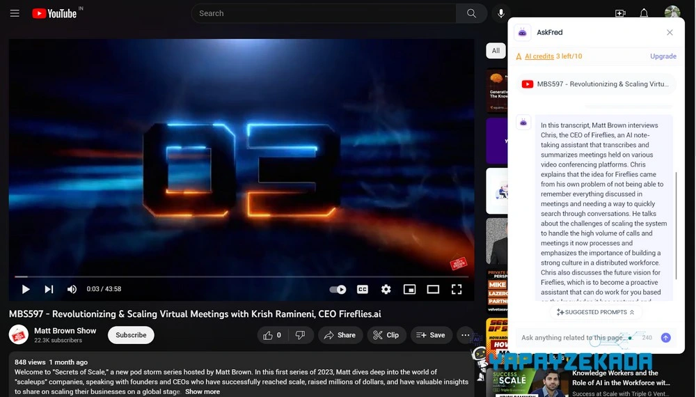Select the All filter chip
Image resolution: width=696 pixels, height=397 pixels.
point(496,51)
